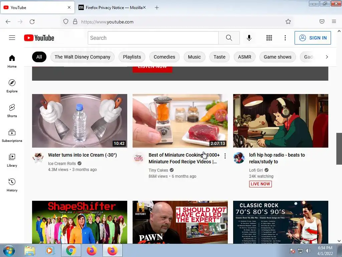Open lofi hip hop radio title
This screenshot has height=257, width=342.
pos(277,158)
